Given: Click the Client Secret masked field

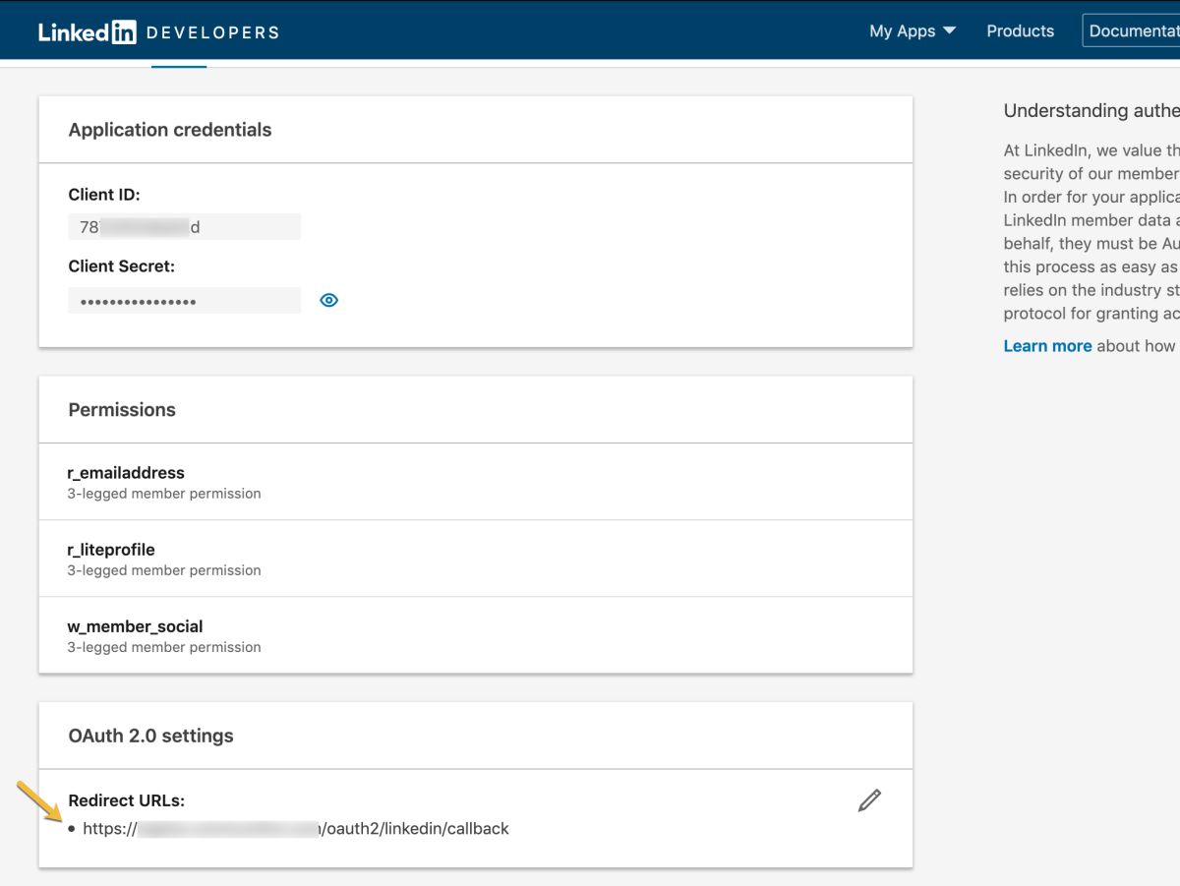Looking at the screenshot, I should (x=184, y=301).
